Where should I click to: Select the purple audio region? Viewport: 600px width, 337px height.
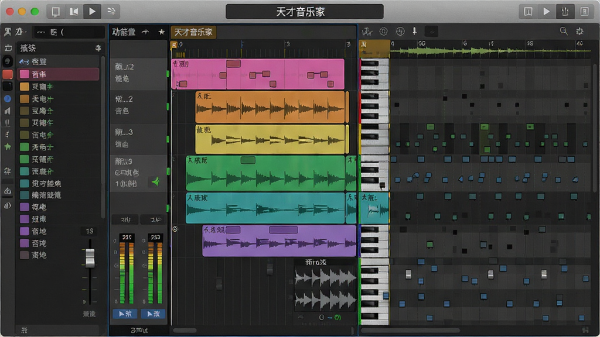click(x=279, y=240)
